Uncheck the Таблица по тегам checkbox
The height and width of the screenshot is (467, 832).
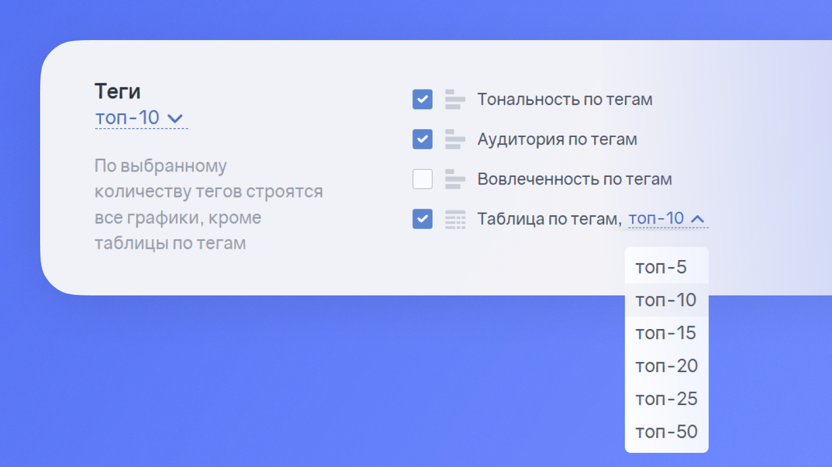422,219
